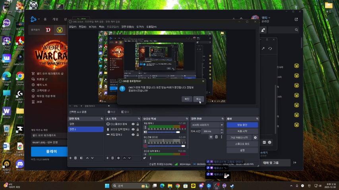Click the 취소 (Cancel) button in the dialog
The width and height of the screenshot is (339, 190).
coord(198,99)
